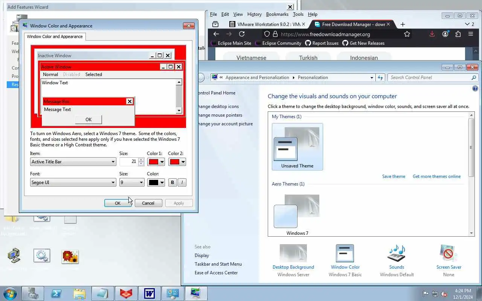Open the Firefox Tools menu
Viewport: 482px width, 301px height.
(298, 14)
